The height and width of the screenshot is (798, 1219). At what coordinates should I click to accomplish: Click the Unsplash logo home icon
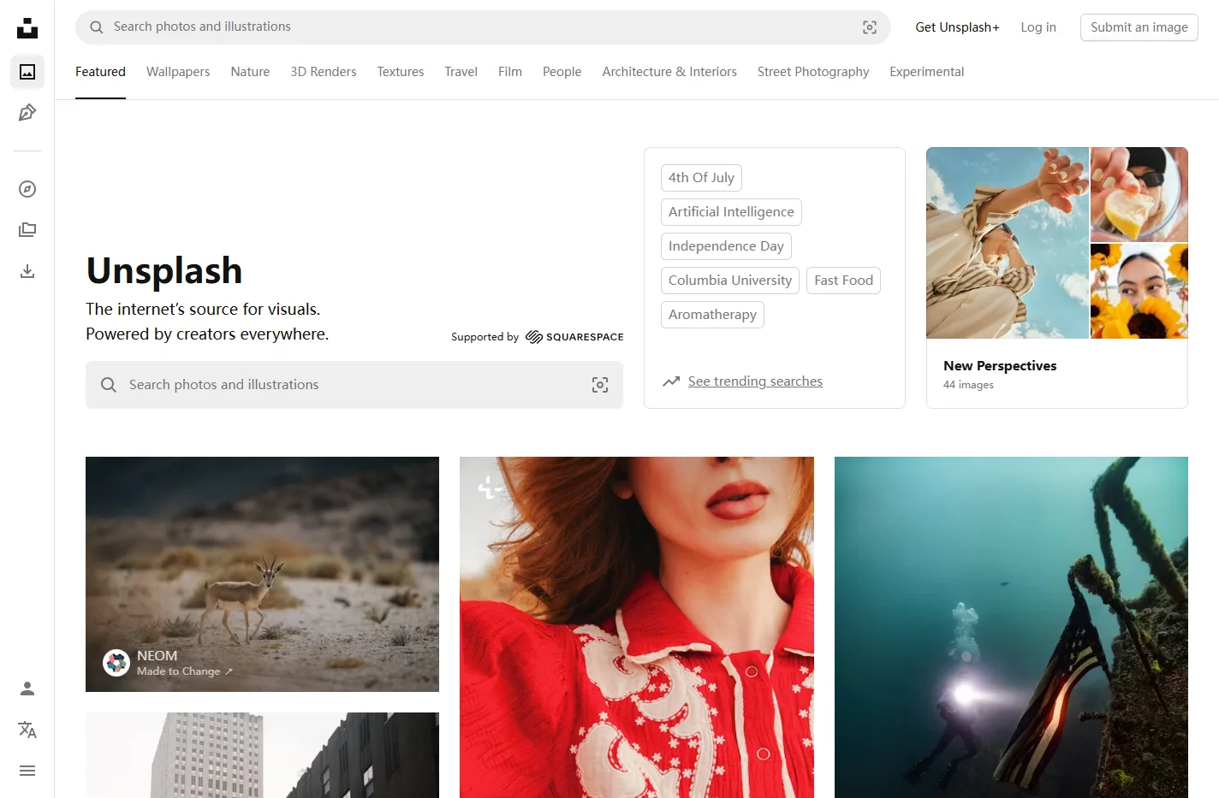(x=27, y=27)
